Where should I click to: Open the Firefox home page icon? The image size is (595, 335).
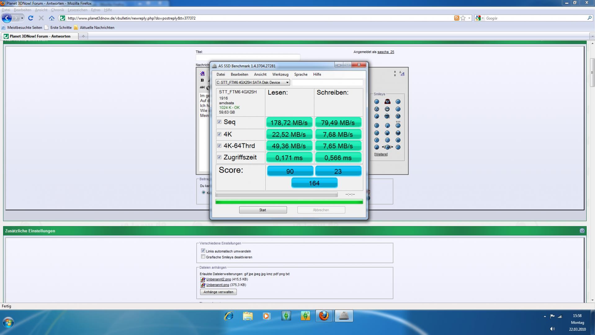[52, 18]
